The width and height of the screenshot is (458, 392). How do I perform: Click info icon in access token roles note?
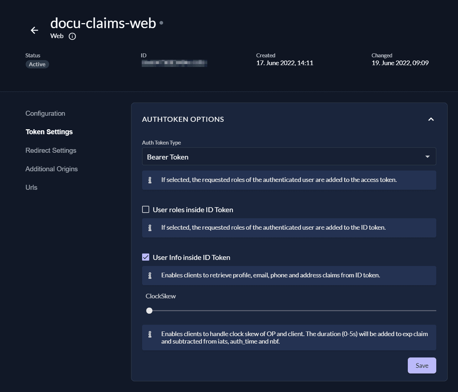150,180
